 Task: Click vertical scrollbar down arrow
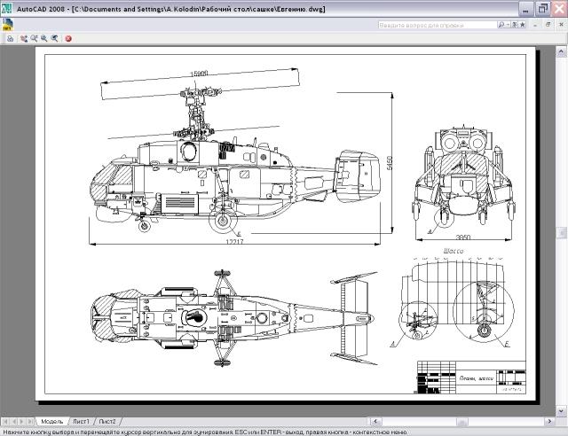point(561,411)
